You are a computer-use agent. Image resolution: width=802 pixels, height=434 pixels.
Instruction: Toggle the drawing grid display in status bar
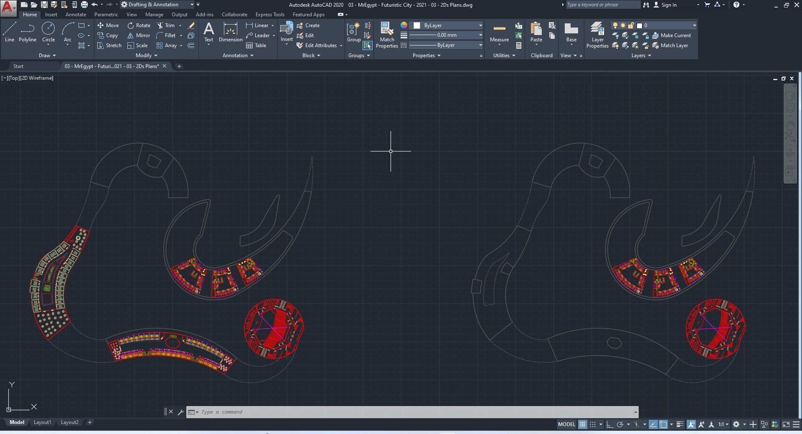[x=582, y=424]
